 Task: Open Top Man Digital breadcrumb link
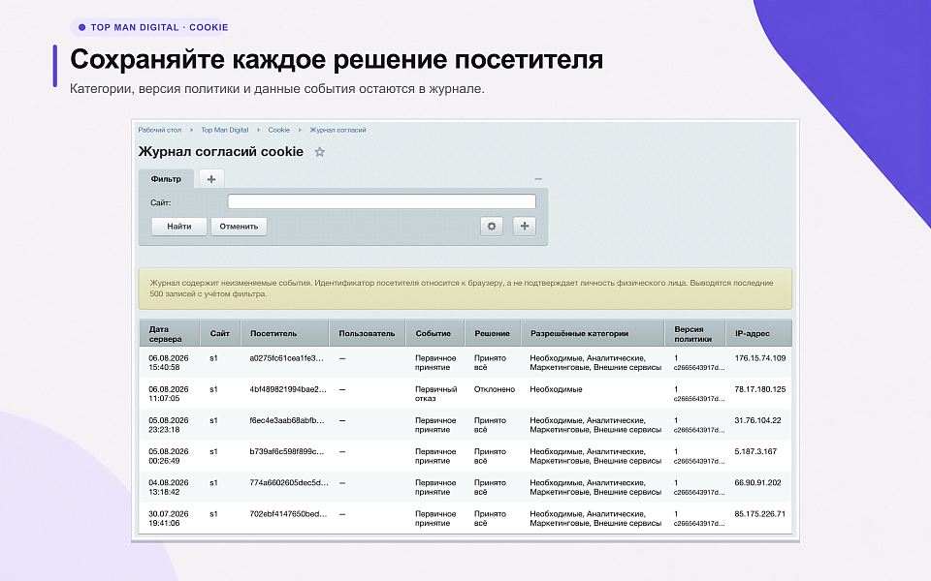[x=224, y=130]
